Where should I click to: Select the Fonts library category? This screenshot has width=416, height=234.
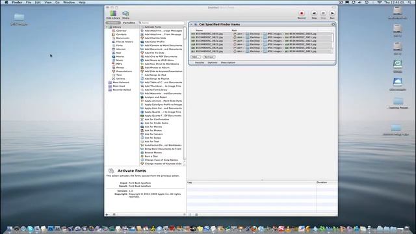[120, 45]
